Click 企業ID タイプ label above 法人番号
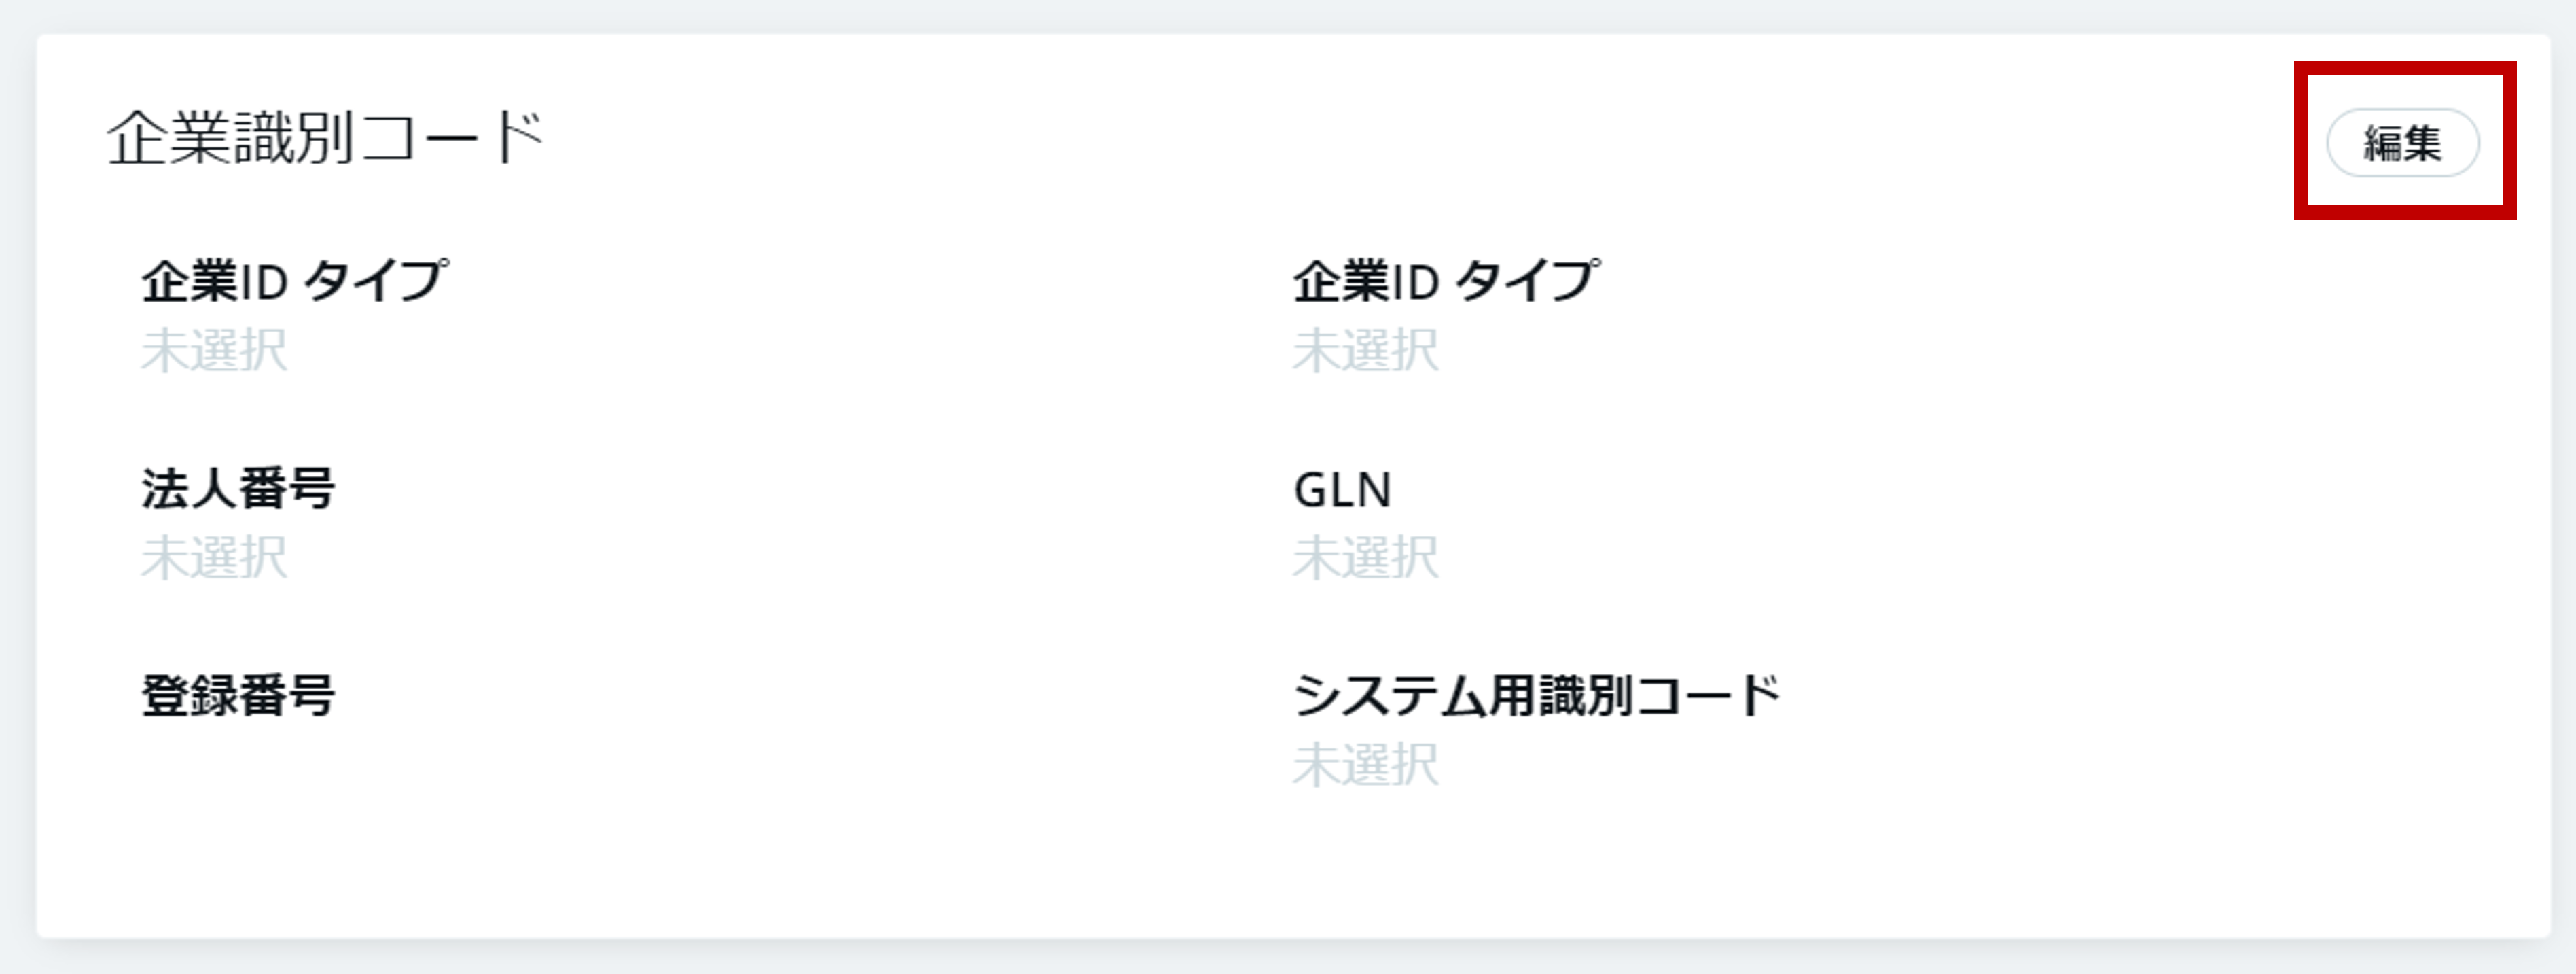2576x974 pixels. pos(294,280)
